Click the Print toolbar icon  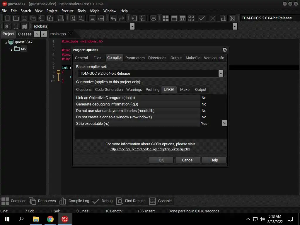[61, 18]
